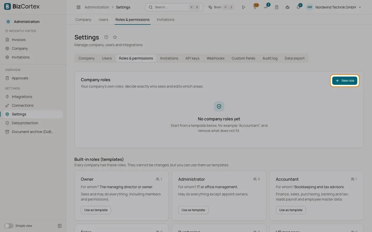
Task: Click the help question-mark icon beside the Settings title
Action: (106, 37)
